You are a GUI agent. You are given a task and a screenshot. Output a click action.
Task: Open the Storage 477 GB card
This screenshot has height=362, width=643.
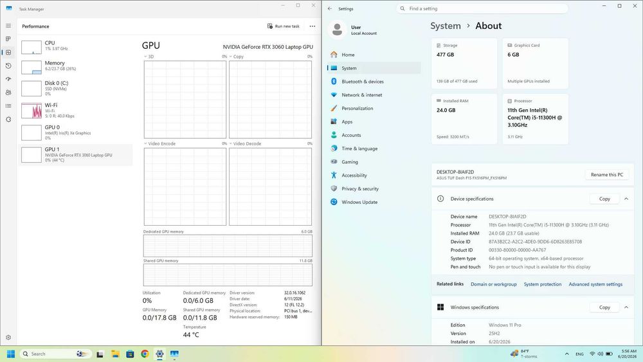click(x=464, y=63)
